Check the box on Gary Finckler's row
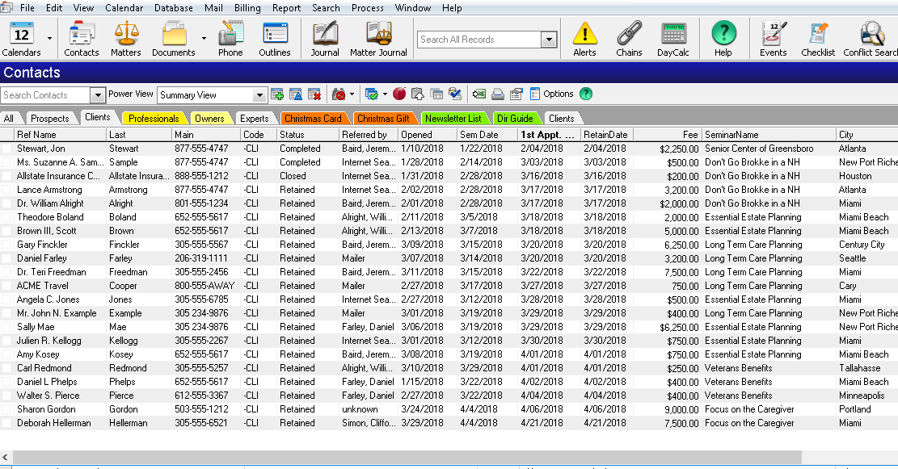The image size is (898, 469). (6, 245)
